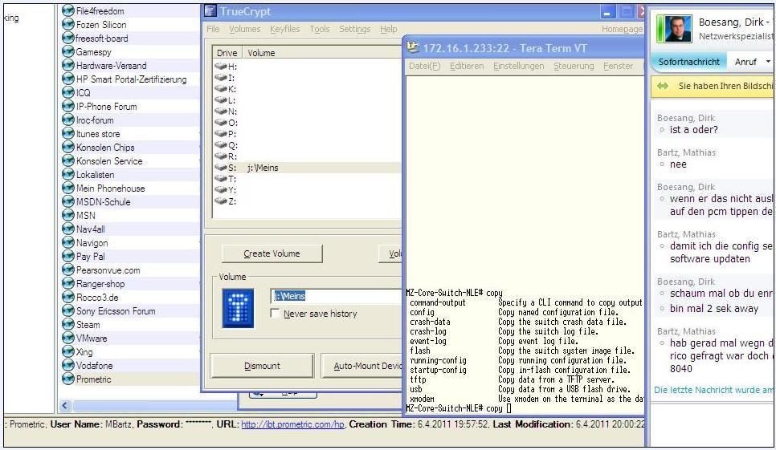Click the Anruf call button
This screenshot has height=450, width=776.
click(x=745, y=62)
